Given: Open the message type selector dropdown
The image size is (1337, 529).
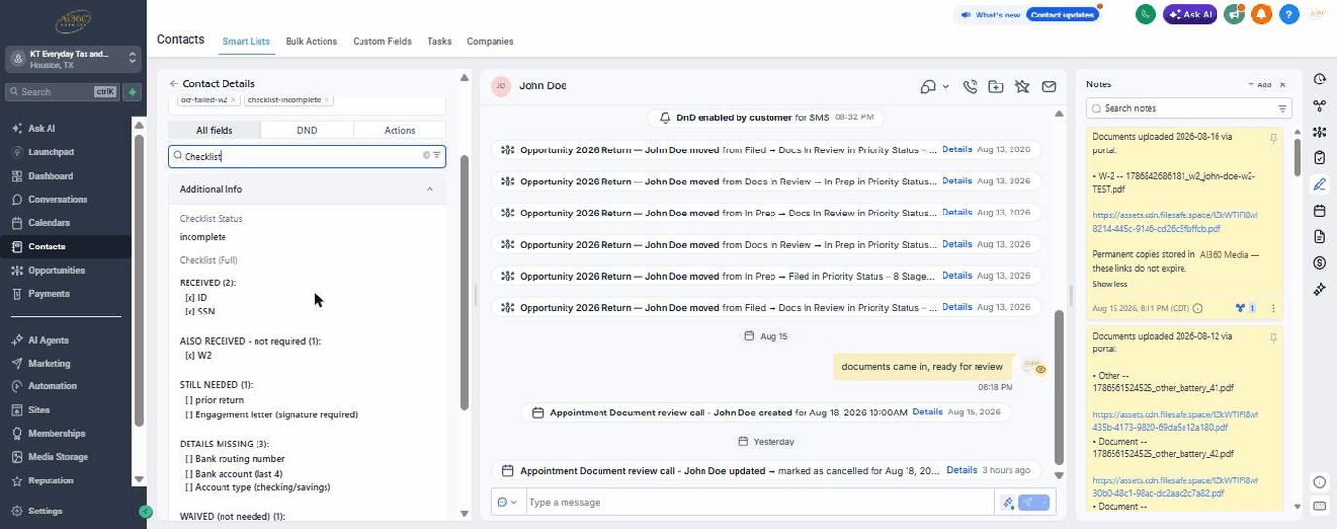Looking at the screenshot, I should 507,502.
